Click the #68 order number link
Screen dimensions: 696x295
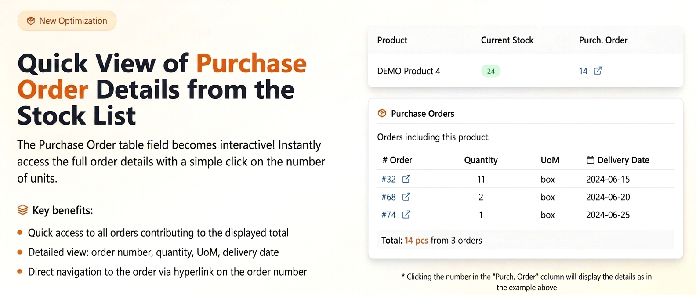coord(388,197)
